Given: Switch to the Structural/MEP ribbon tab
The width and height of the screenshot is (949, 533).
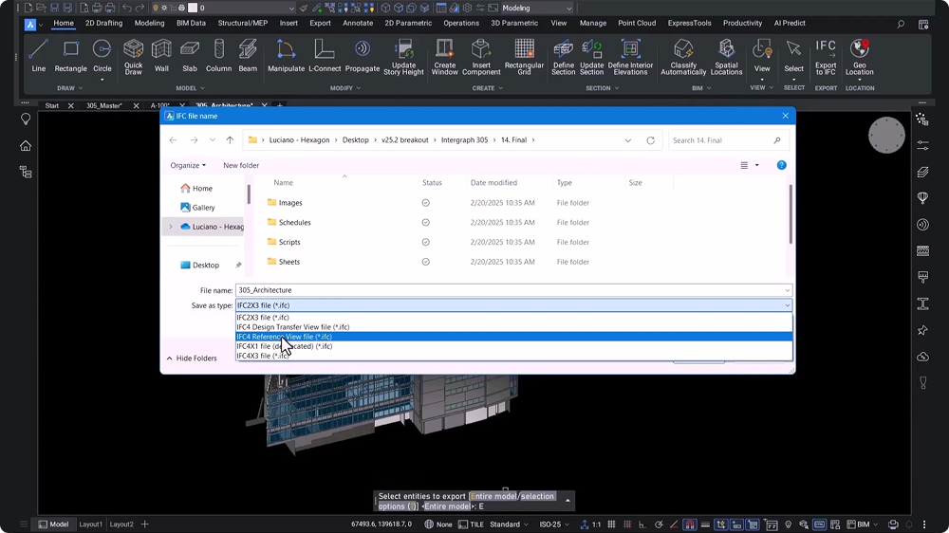Looking at the screenshot, I should (242, 23).
